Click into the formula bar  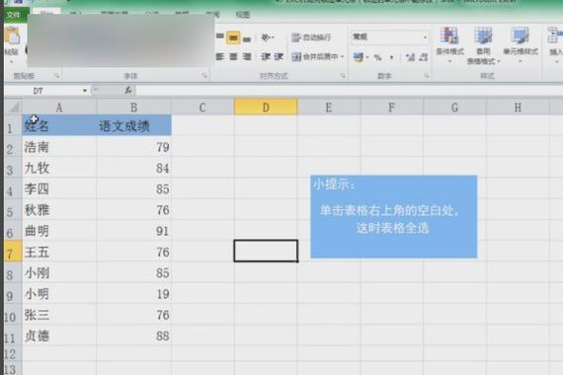[349, 91]
